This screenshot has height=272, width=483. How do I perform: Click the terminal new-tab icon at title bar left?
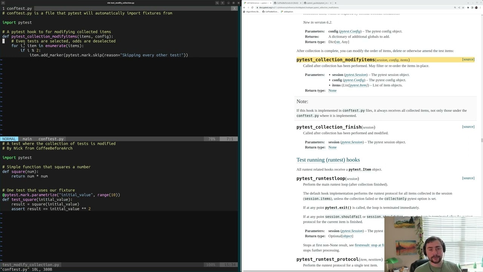coord(3,3)
